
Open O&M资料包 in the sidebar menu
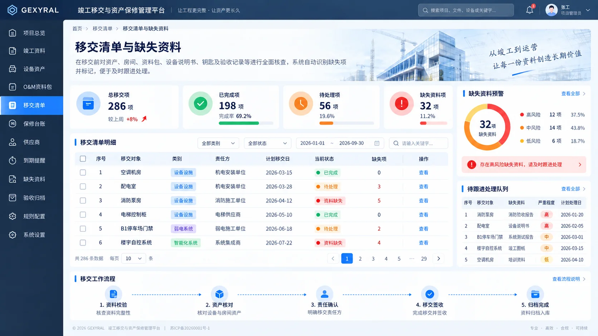coord(31,87)
